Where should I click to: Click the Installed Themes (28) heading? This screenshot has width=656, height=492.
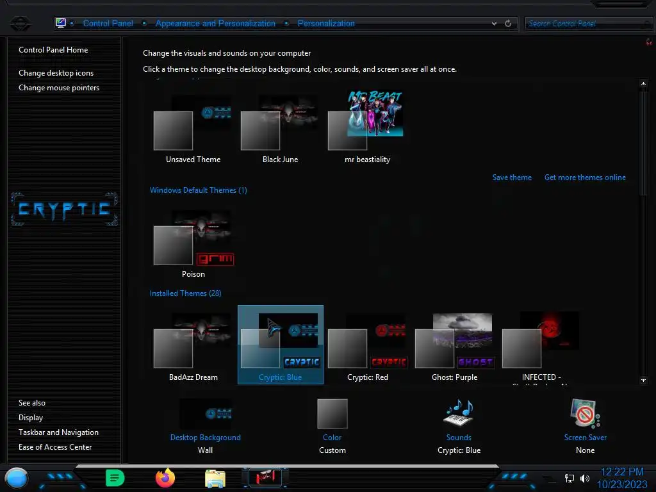coord(185,293)
